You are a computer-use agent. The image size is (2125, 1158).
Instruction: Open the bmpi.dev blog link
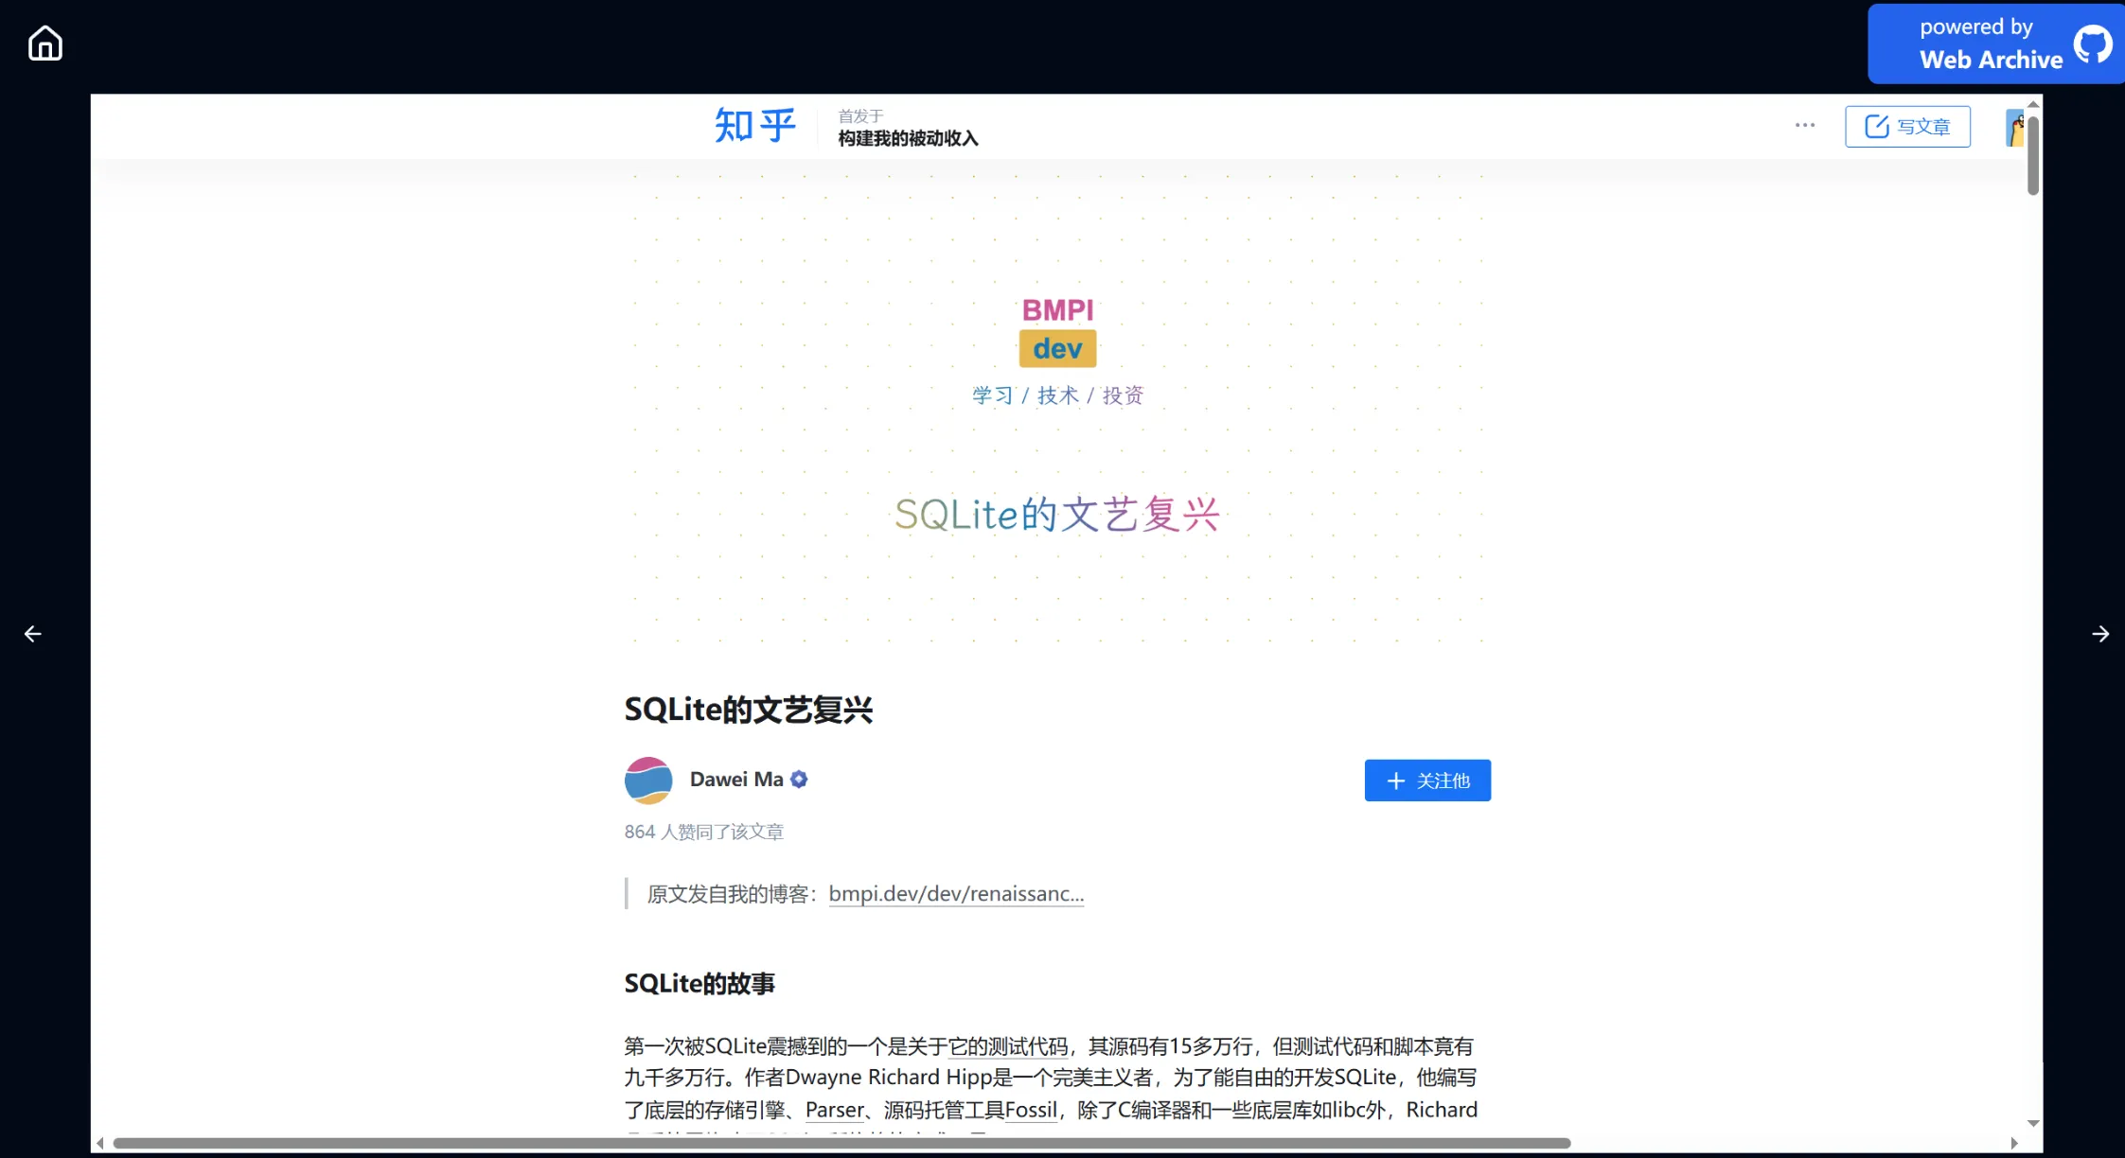pyautogui.click(x=955, y=893)
